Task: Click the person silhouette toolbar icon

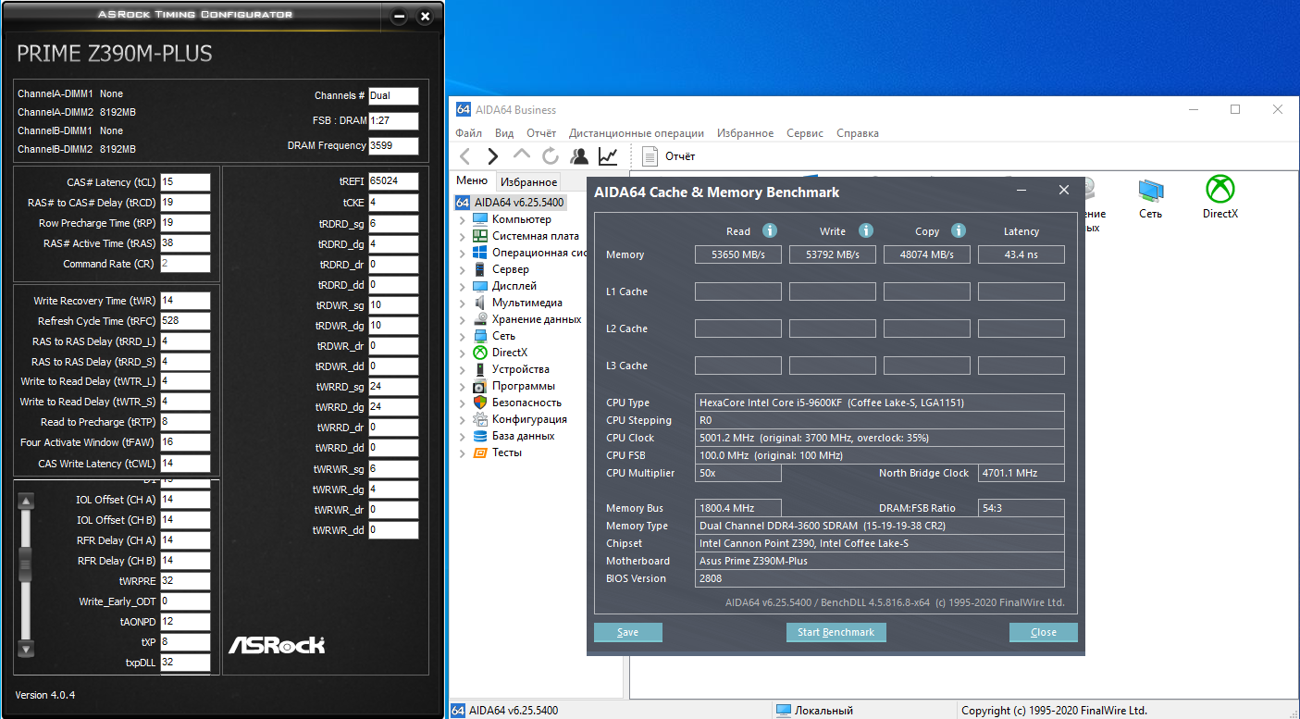Action: [x=579, y=156]
